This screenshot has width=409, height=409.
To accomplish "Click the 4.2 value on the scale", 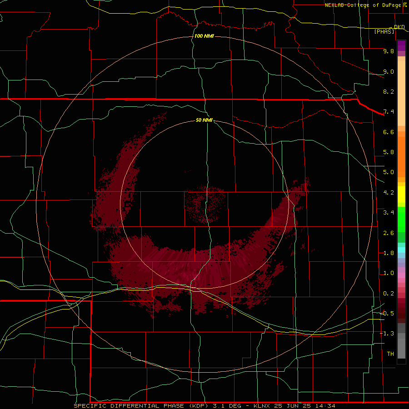I will (x=389, y=193).
